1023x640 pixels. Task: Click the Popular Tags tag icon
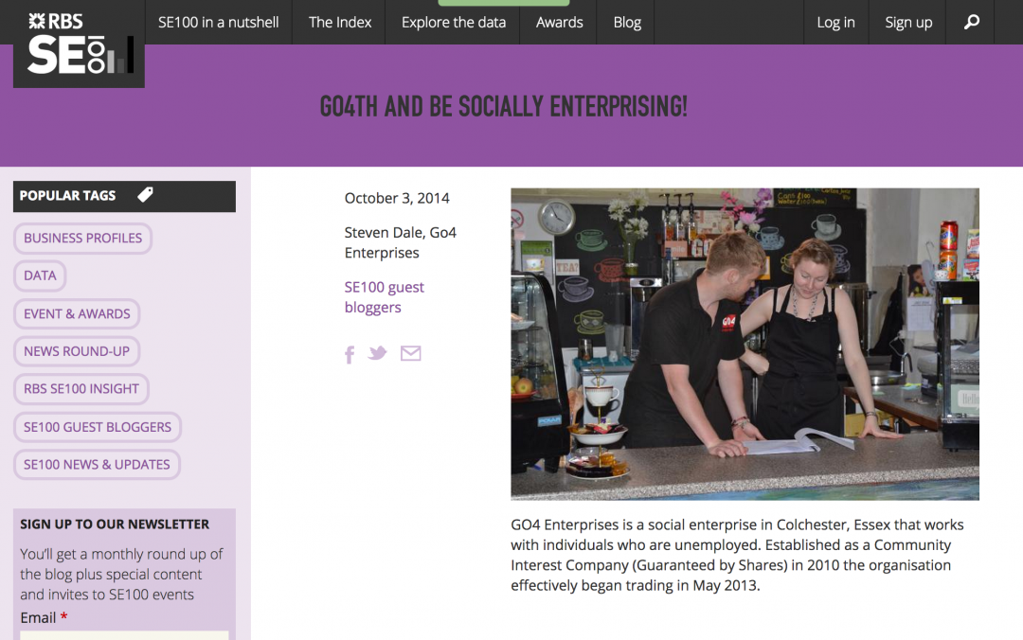(x=146, y=194)
